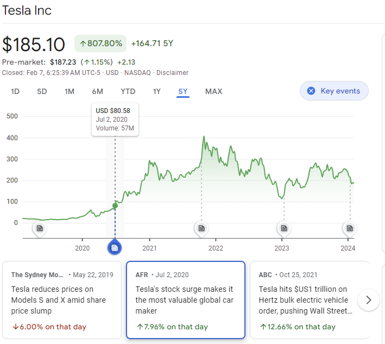The height and width of the screenshot is (344, 385).
Task: Open the Sydney Morning Herald May 22, 2019 card
Action: click(62, 300)
